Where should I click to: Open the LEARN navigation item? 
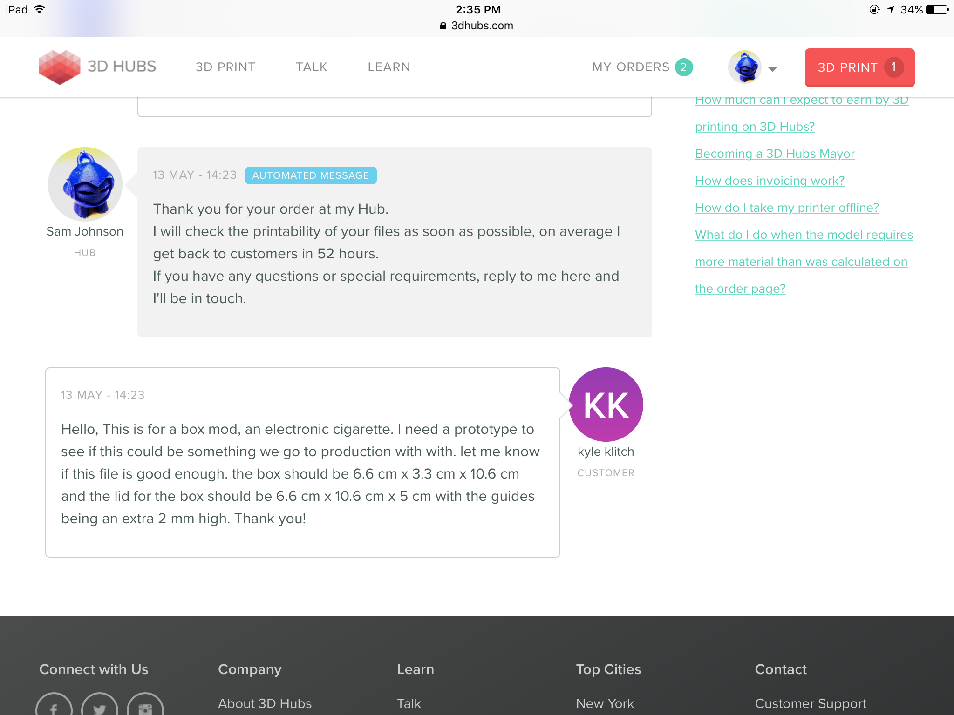[388, 67]
